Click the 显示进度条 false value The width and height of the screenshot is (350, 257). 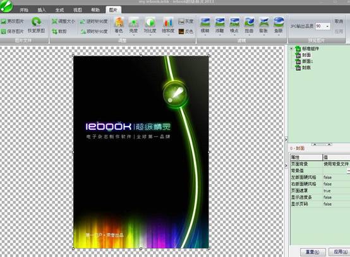tap(336, 197)
